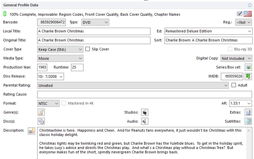Click the IMDB id field
Viewport: 254px width, 159px height.
pyautogui.click(x=232, y=76)
